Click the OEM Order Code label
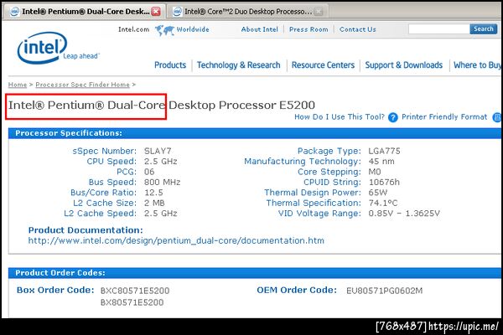This screenshot has height=335, width=503. [x=297, y=290]
